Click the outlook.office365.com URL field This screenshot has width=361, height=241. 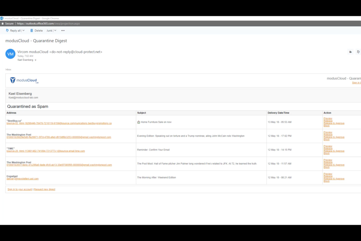point(49,24)
